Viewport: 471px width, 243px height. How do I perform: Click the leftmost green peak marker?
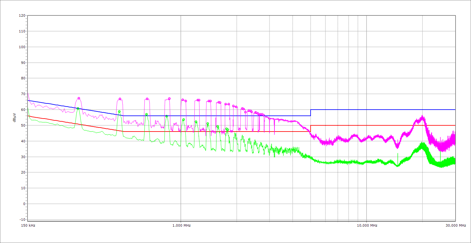click(78, 109)
